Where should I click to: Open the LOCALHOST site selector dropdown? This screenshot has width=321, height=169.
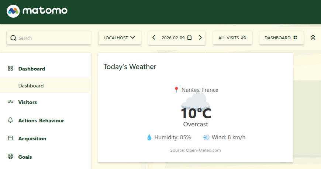coord(120,38)
